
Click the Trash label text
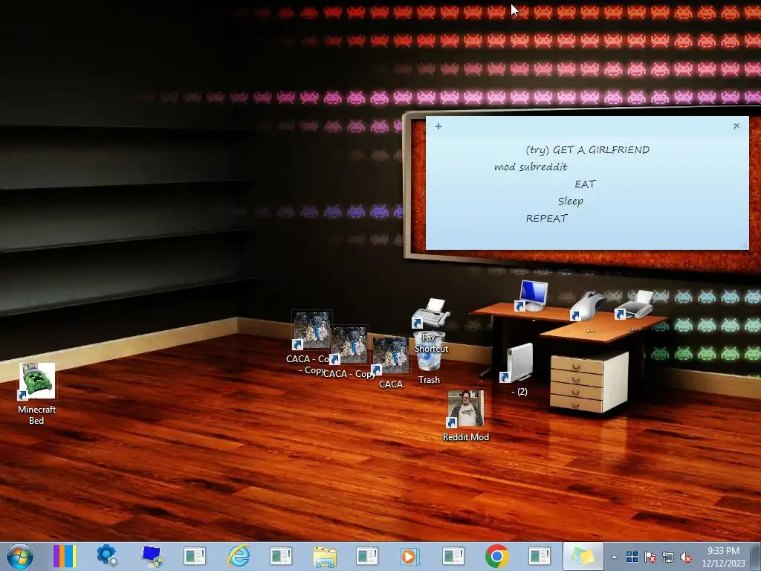[429, 380]
